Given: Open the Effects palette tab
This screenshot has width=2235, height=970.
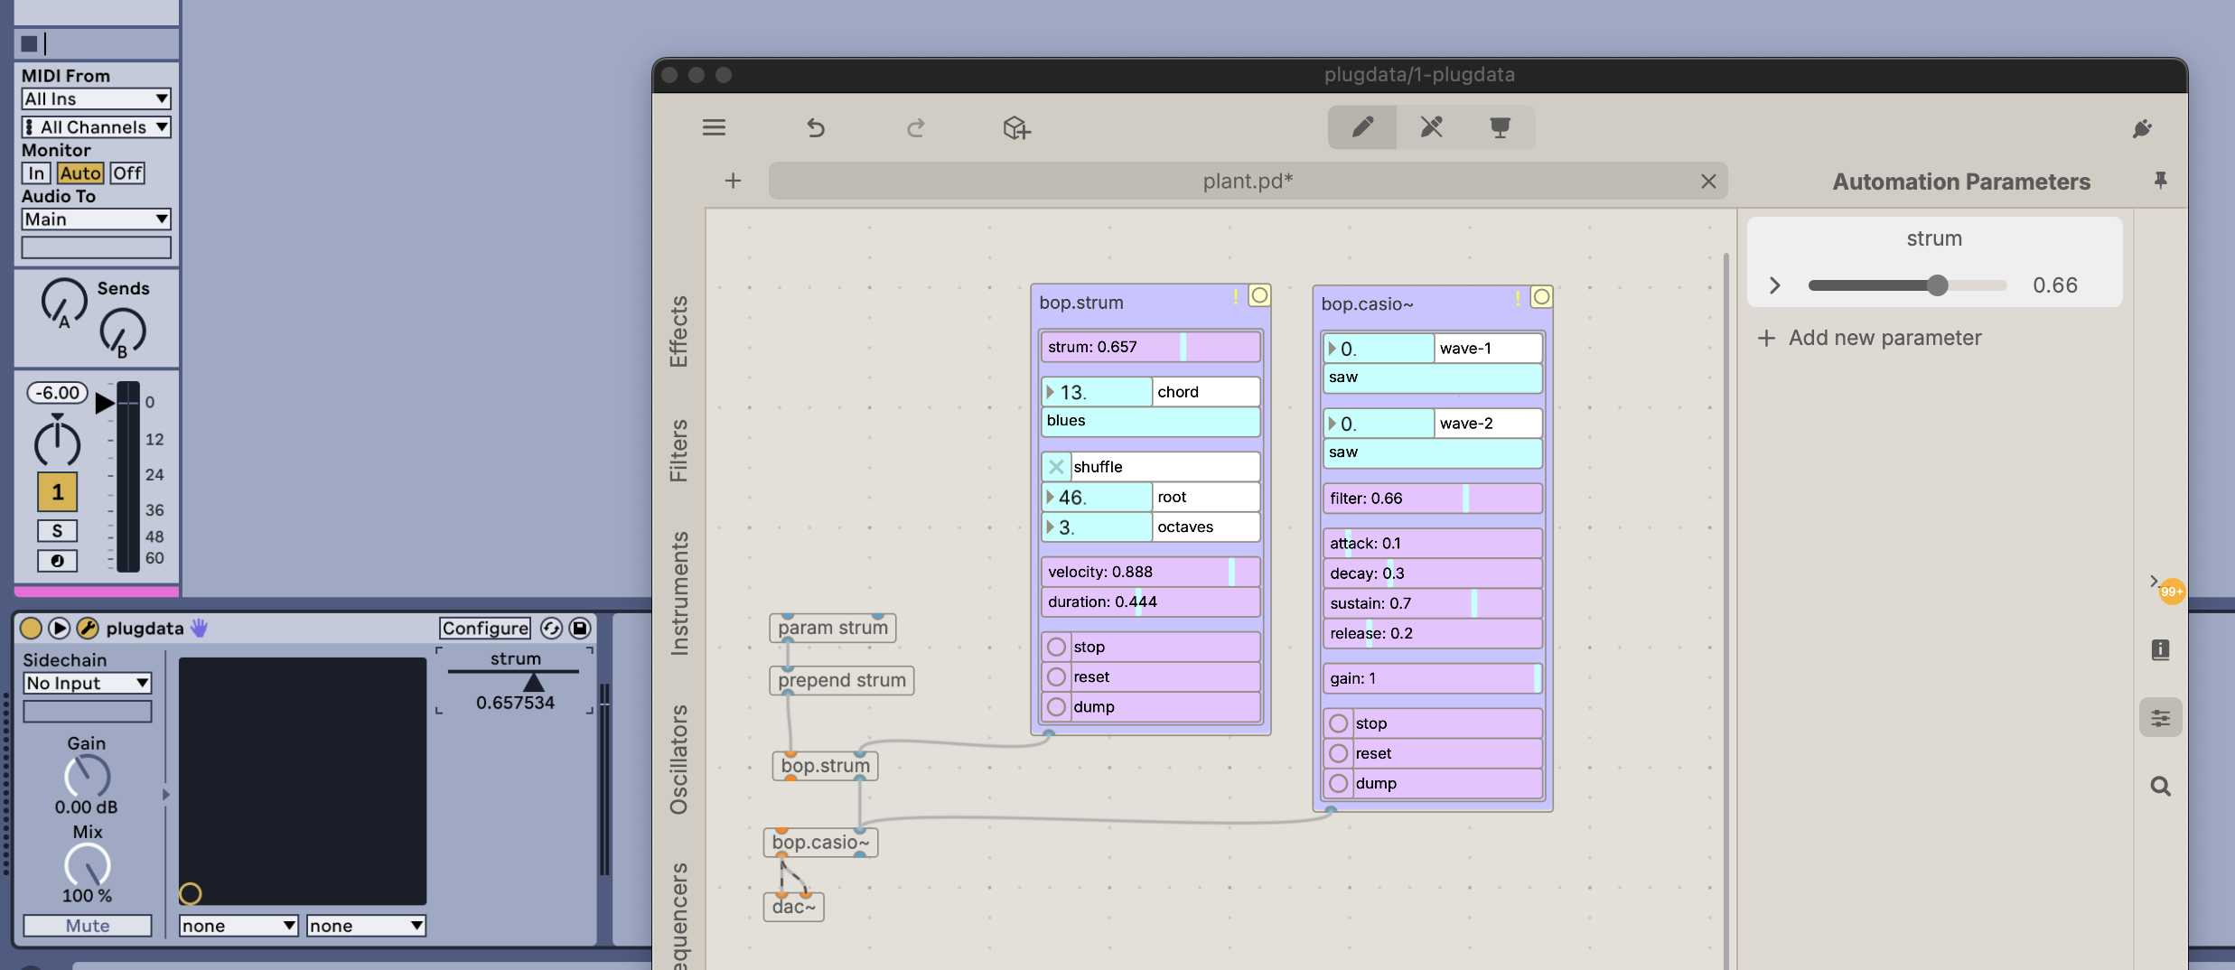Looking at the screenshot, I should point(678,331).
